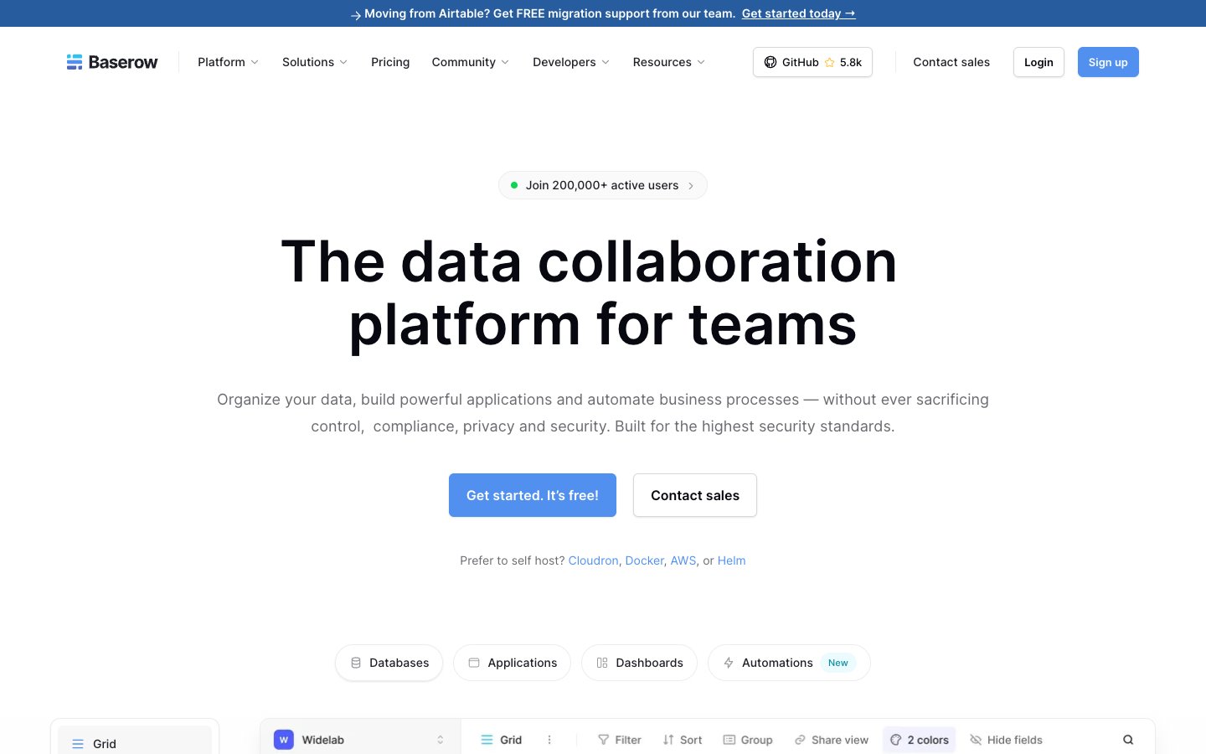Expand the Resources menu
The image size is (1206, 754).
pyautogui.click(x=669, y=62)
